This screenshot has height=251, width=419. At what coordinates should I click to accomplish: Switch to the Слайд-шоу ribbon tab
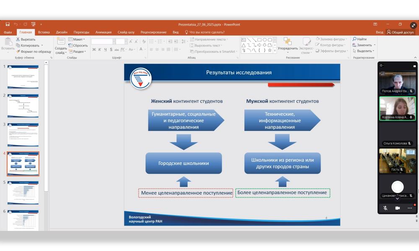pyautogui.click(x=126, y=32)
